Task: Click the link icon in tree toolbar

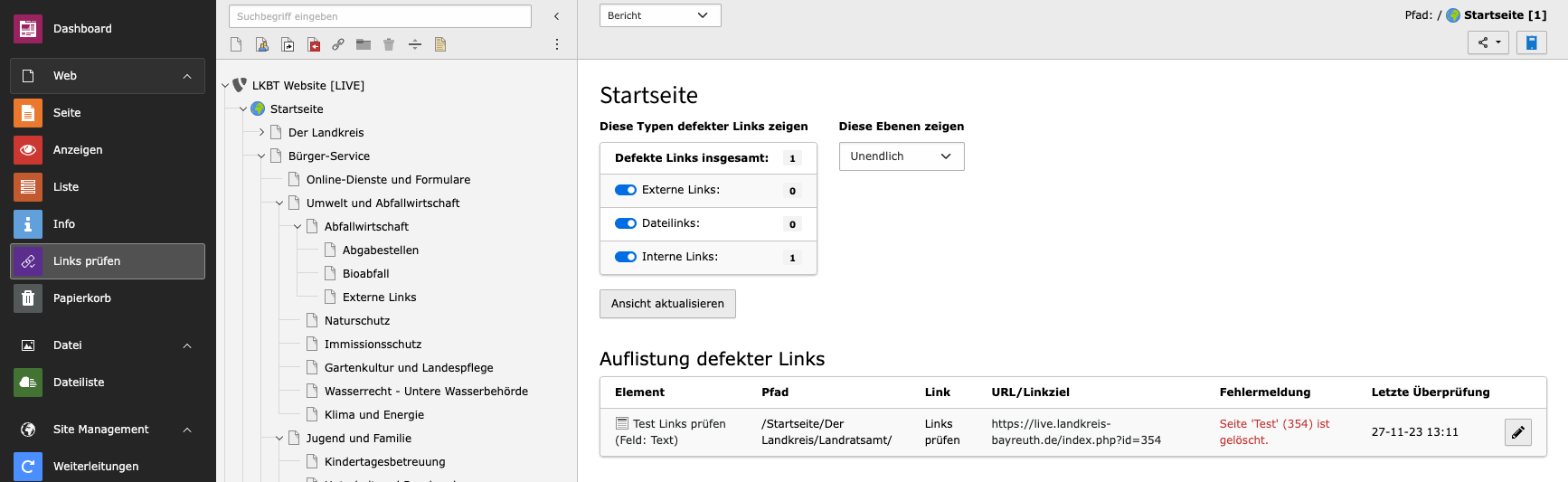Action: pos(338,44)
